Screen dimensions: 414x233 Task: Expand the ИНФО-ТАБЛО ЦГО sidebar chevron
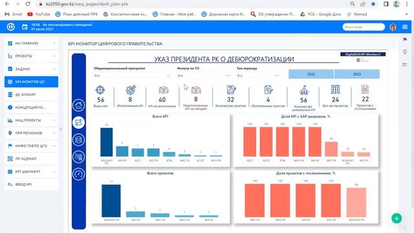pyautogui.click(x=54, y=146)
